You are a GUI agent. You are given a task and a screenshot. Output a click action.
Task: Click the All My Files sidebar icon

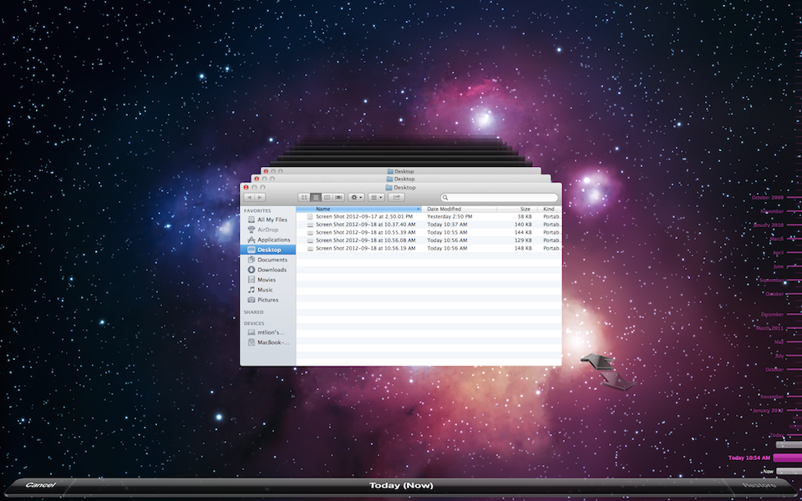[x=251, y=220]
